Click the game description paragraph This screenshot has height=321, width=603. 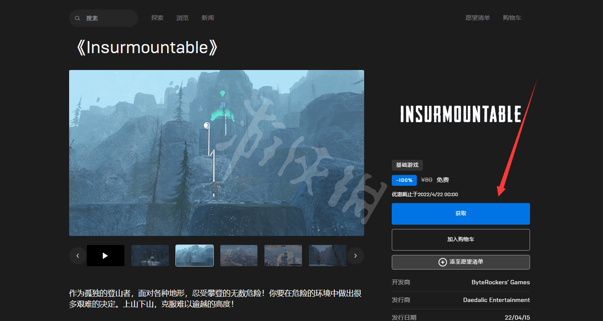tap(216, 299)
